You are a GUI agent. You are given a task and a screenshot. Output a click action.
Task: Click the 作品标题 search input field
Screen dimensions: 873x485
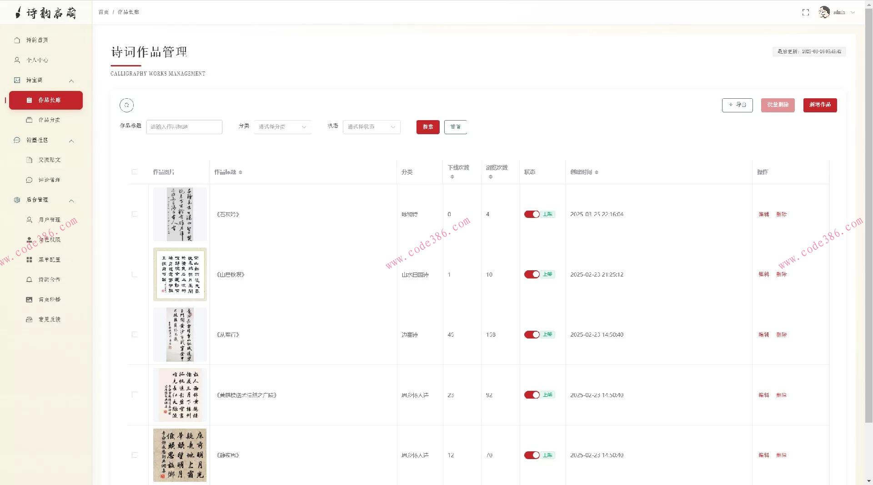(184, 127)
